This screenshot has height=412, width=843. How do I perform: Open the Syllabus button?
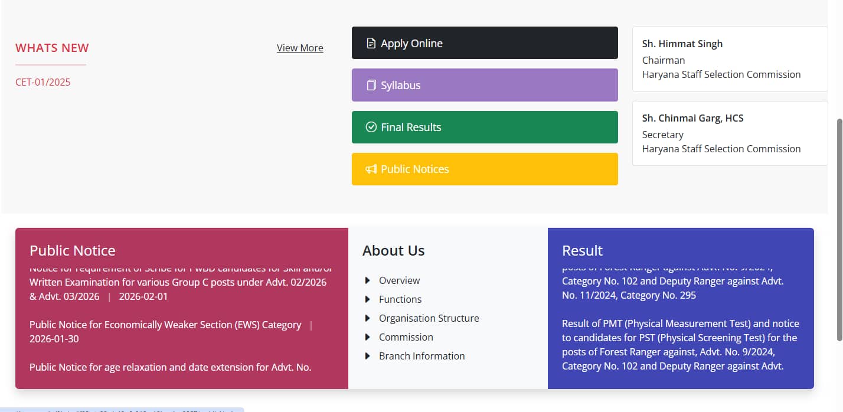(485, 85)
